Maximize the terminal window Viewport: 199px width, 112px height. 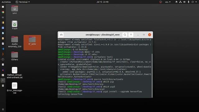point(144,35)
